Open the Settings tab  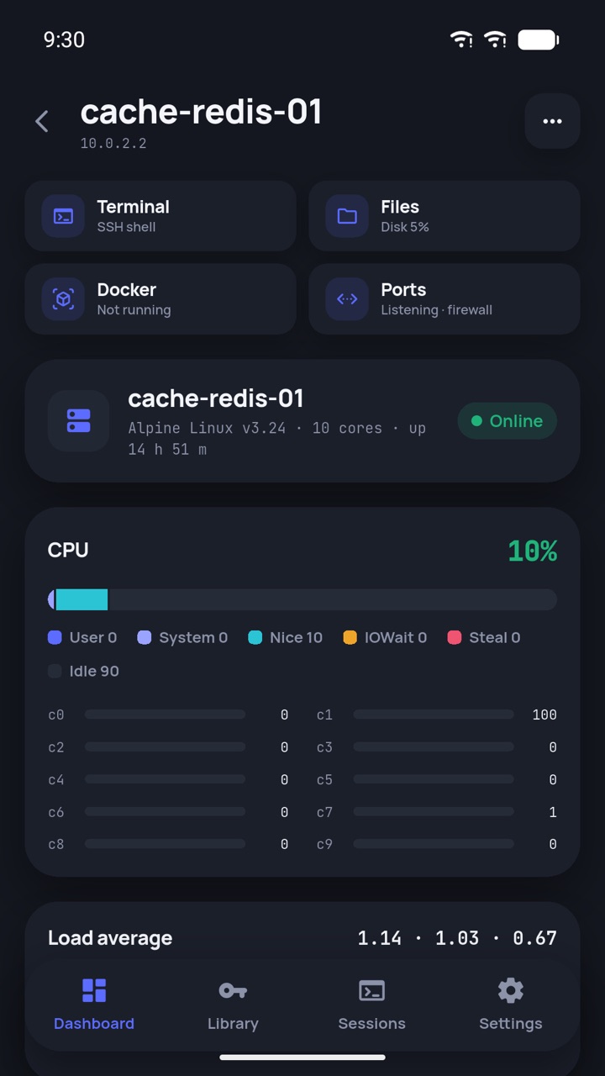point(510,1005)
